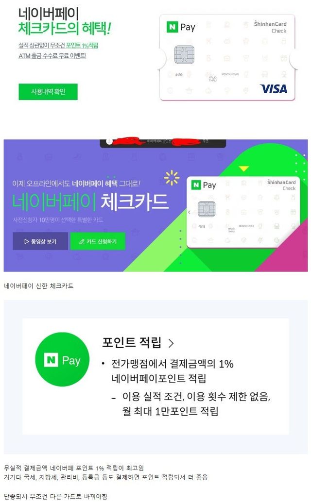Click the yellow sparkle icon on banner
The width and height of the screenshot is (311, 504).
[x=172, y=177]
